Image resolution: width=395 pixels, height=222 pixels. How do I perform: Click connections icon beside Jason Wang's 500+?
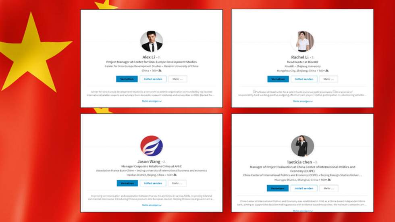pyautogui.click(x=175, y=175)
